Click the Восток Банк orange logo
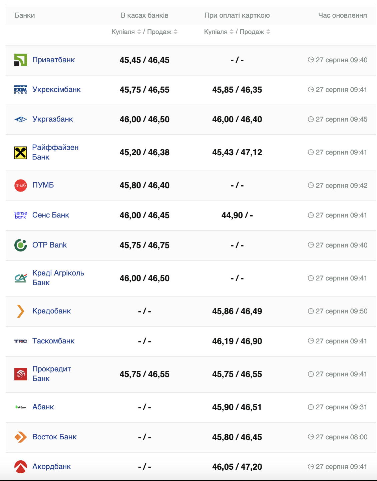This screenshot has width=377, height=481. [21, 437]
